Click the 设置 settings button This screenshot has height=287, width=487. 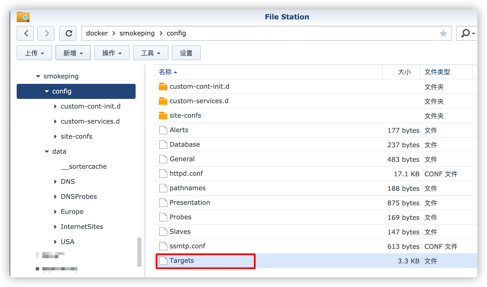pos(186,53)
